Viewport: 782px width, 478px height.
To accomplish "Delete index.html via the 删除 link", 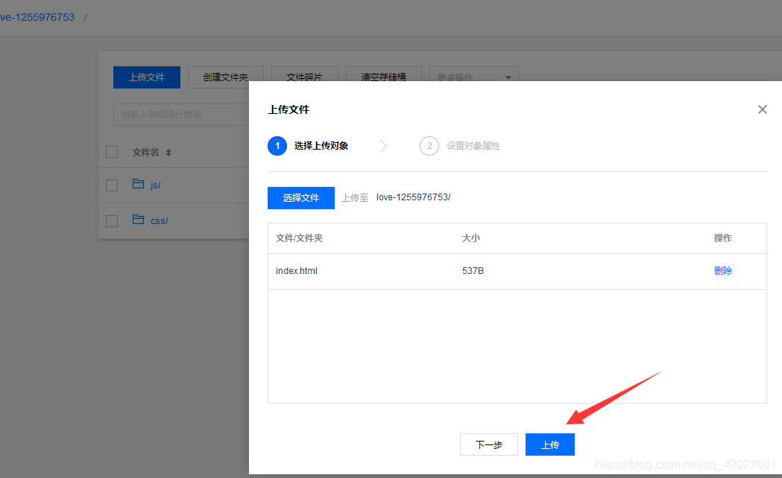I will click(722, 271).
